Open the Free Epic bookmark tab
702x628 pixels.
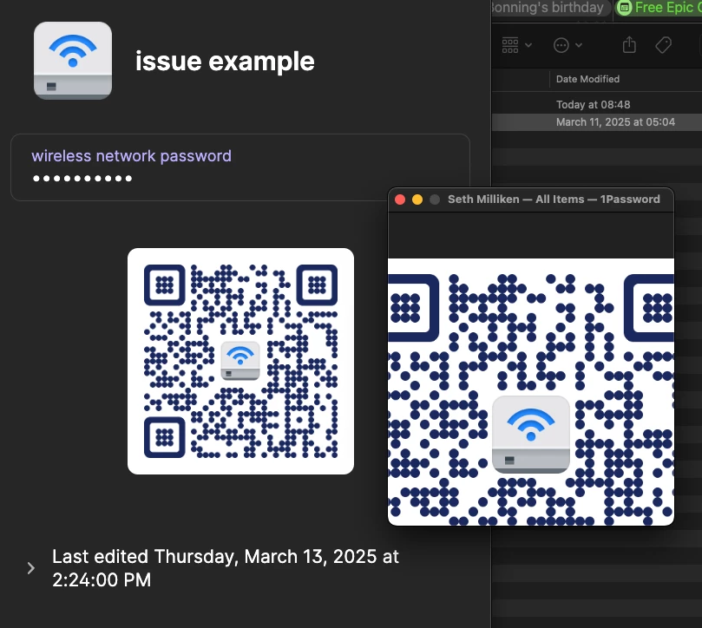(x=659, y=8)
